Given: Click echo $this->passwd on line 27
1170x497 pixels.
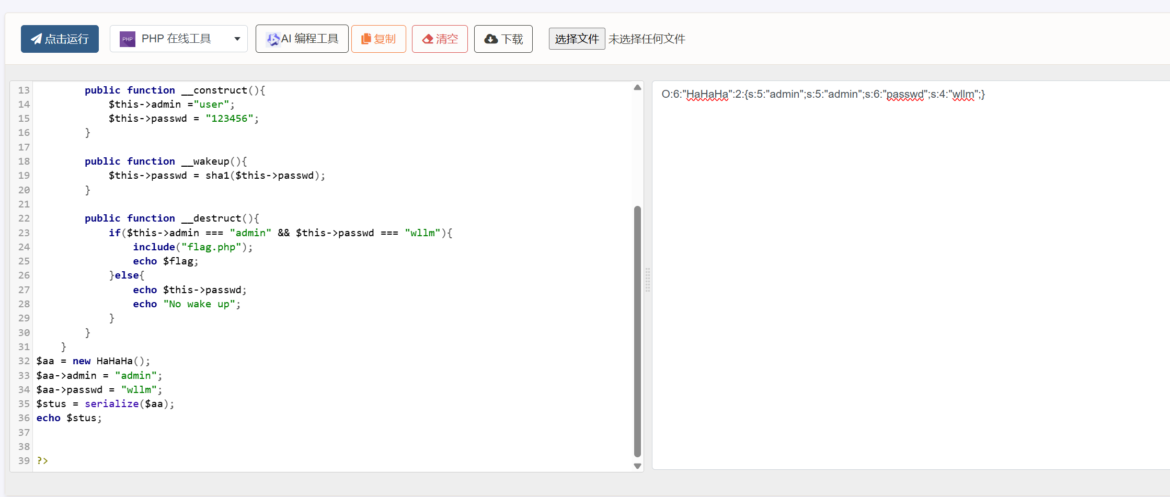Looking at the screenshot, I should tap(190, 290).
